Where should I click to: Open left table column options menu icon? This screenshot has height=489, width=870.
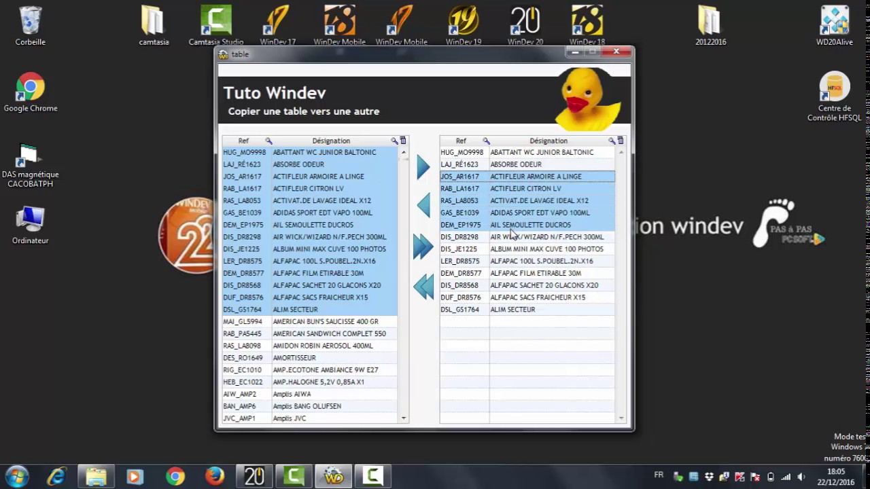(403, 141)
